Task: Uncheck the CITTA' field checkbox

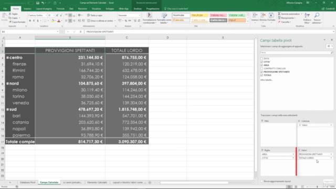Action: [x=261, y=62]
